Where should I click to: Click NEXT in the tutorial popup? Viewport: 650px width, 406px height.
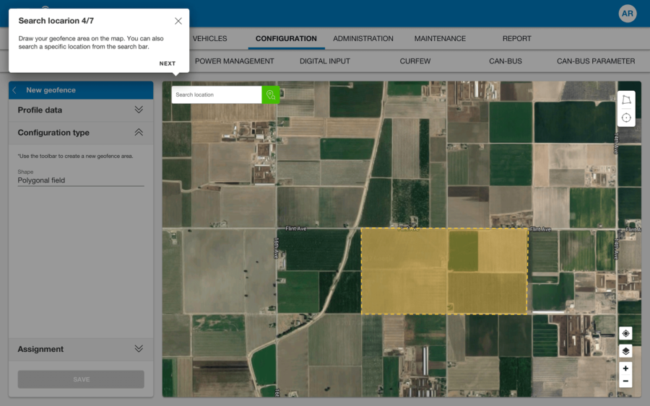click(168, 63)
